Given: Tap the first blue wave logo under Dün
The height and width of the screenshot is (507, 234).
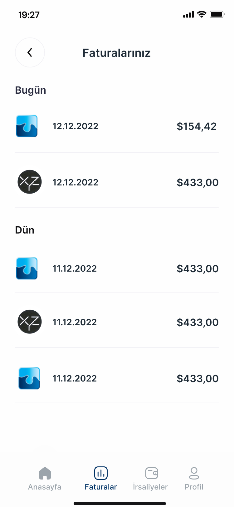Looking at the screenshot, I should (27, 268).
